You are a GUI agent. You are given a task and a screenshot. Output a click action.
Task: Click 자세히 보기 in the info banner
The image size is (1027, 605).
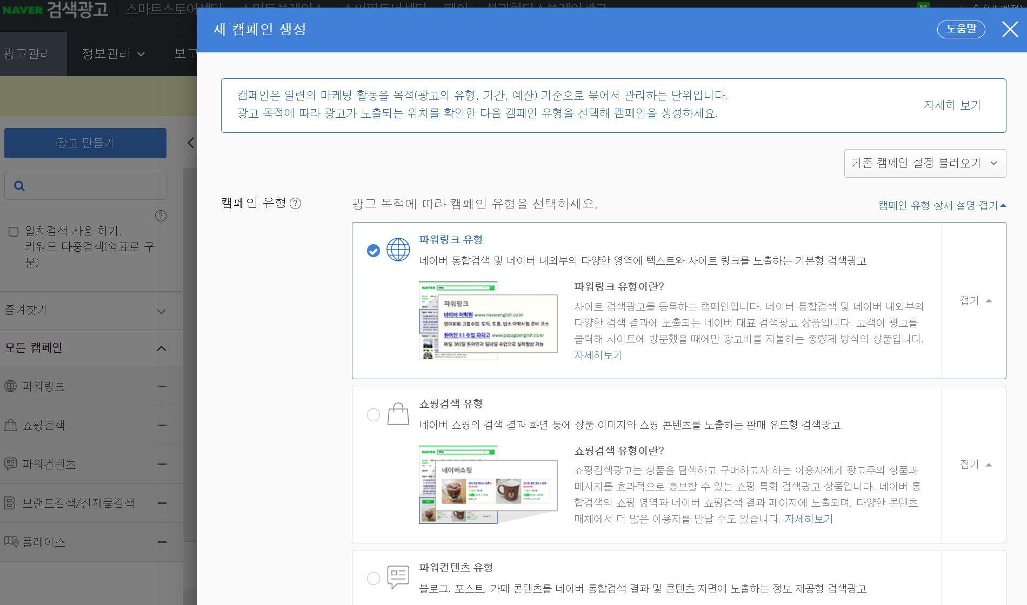click(952, 105)
